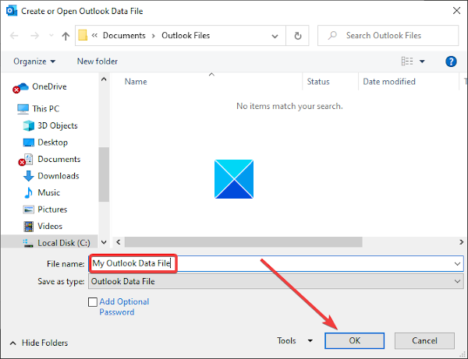The width and height of the screenshot is (468, 359).
Task: Sort by Date modified column header
Action: [389, 82]
